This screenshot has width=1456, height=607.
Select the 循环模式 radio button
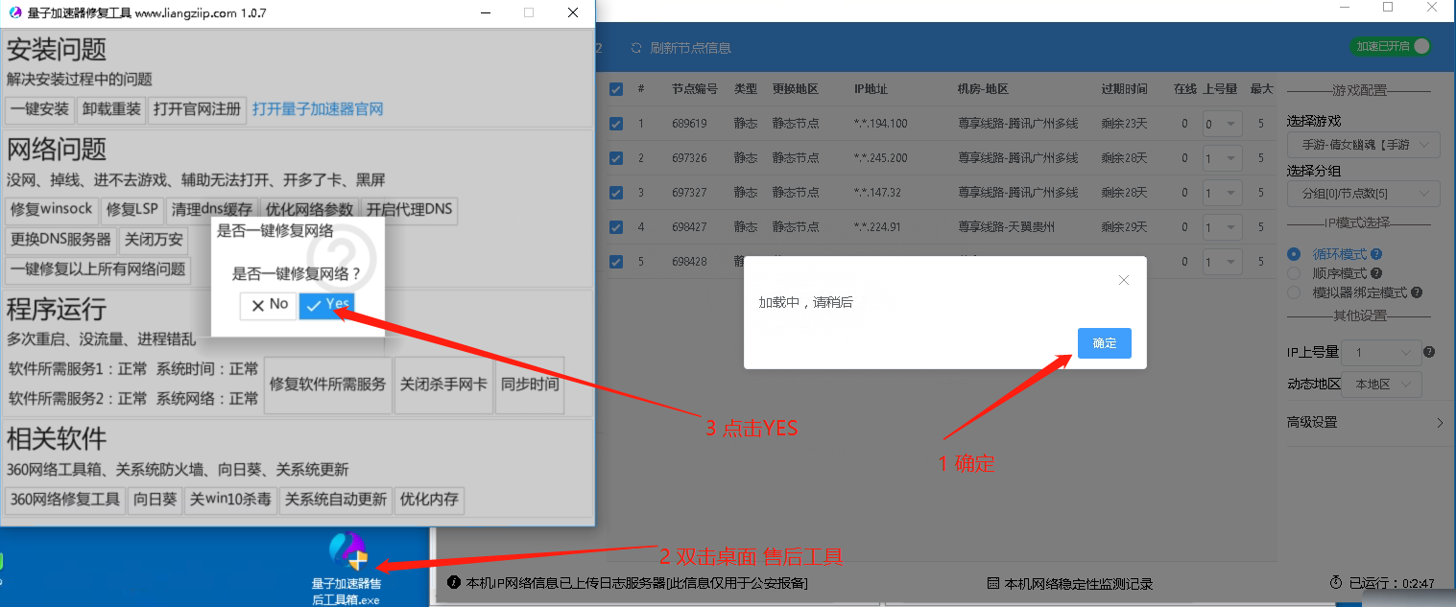1294,255
